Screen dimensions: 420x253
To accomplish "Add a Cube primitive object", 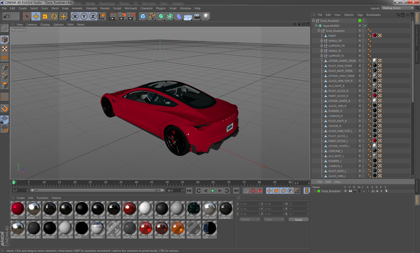I will [x=143, y=17].
